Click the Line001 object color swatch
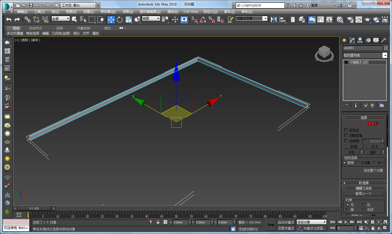392x234 pixels. click(x=386, y=48)
